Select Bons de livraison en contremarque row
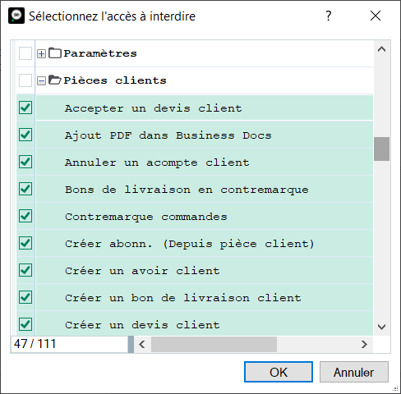Viewport: 401px width, 394px height. click(x=195, y=189)
